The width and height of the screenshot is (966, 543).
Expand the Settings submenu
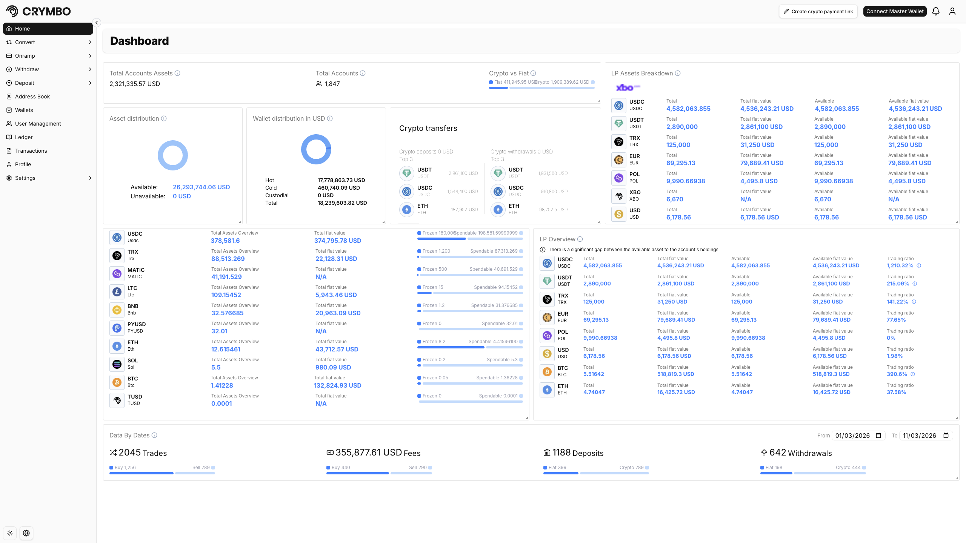[x=90, y=178]
